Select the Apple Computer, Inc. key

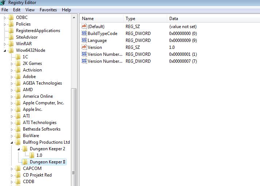pyautogui.click(x=43, y=103)
